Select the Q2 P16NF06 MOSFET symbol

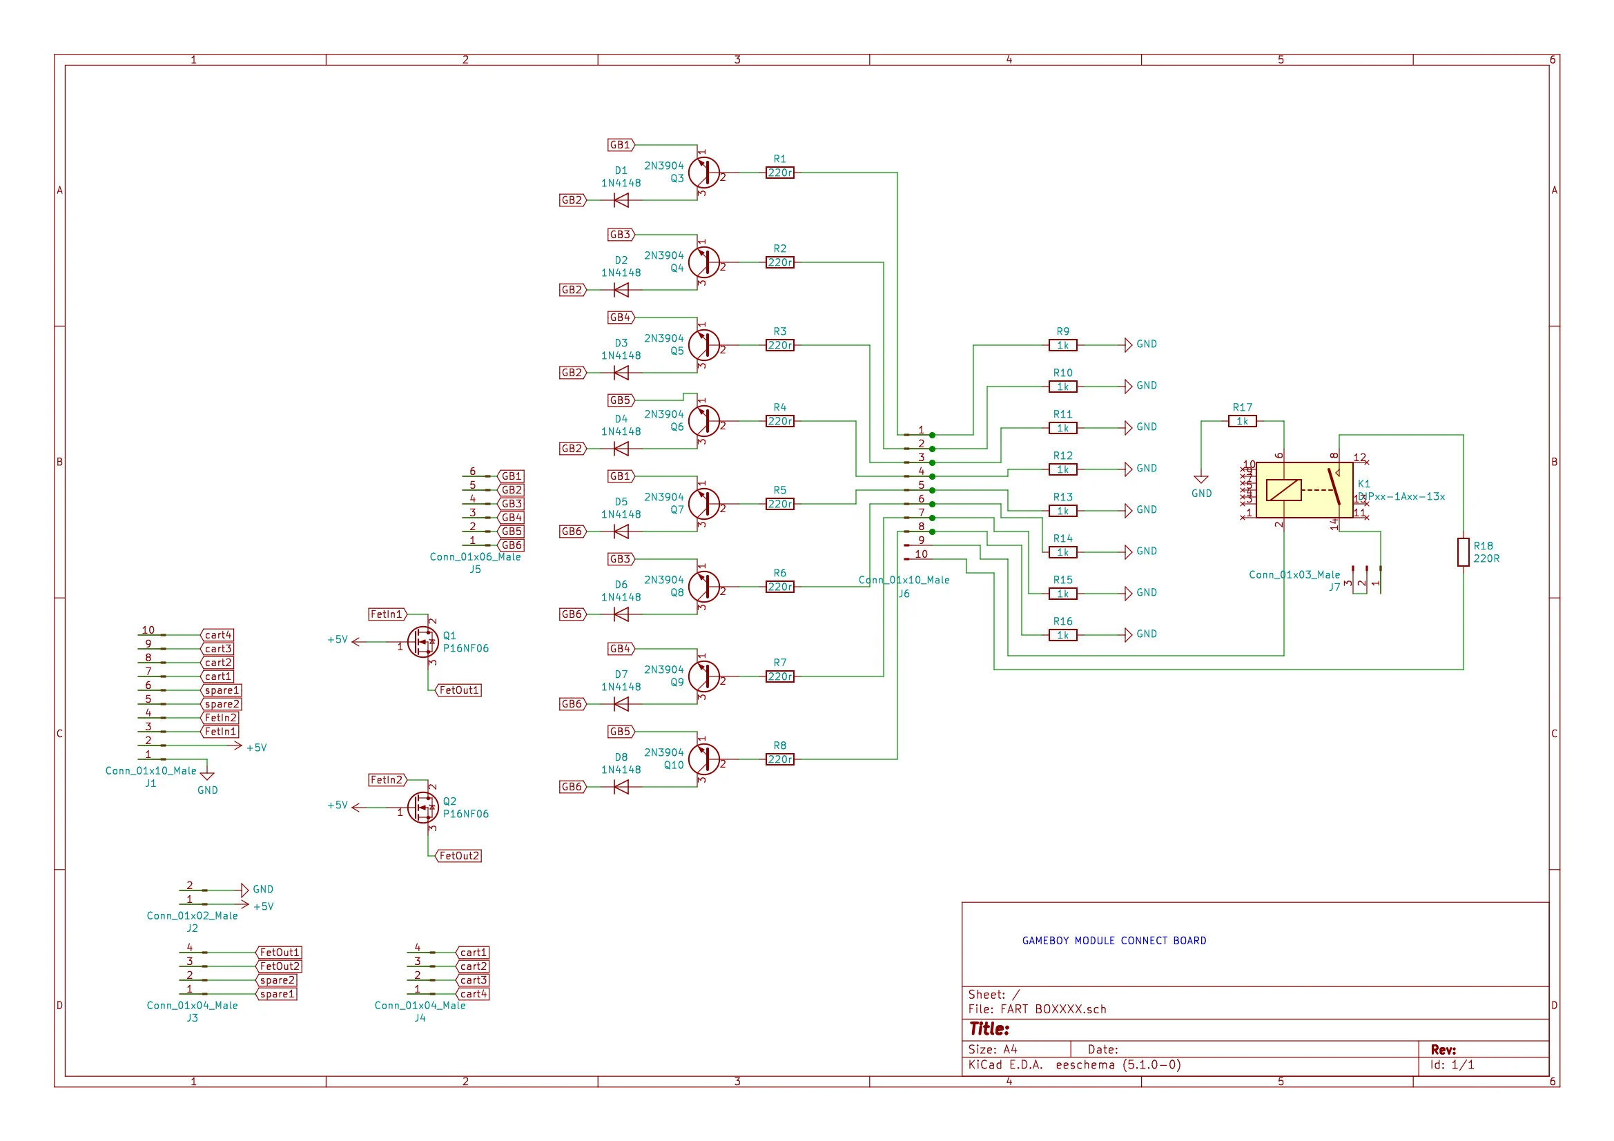[x=423, y=807]
